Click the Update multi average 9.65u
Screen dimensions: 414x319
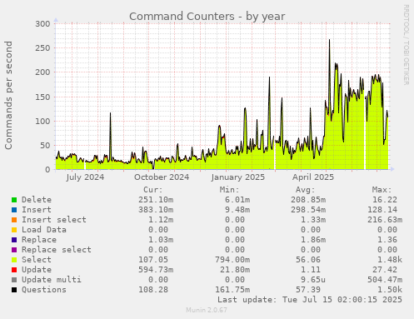(313, 280)
